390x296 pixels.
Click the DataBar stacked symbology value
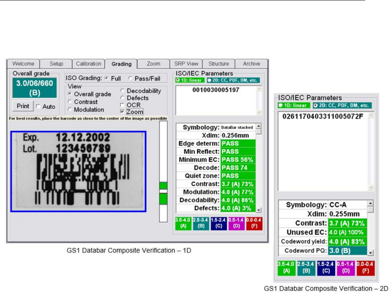click(x=238, y=127)
